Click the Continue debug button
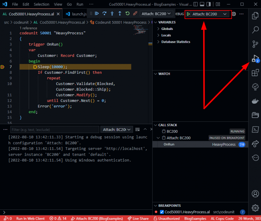 click(97, 14)
